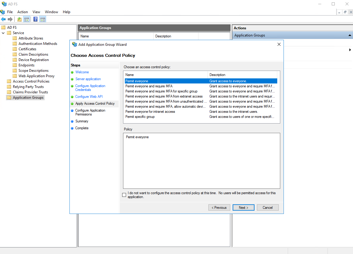Image resolution: width=353 pixels, height=254 pixels.
Task: Click the Back arrow toolbar icon
Action: click(x=3, y=19)
